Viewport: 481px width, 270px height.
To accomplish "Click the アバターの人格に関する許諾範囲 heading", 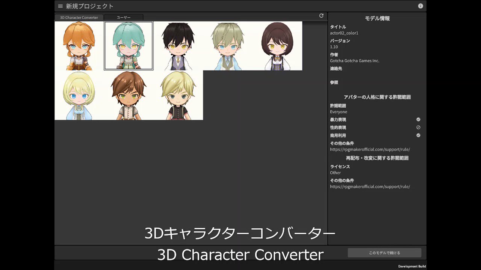I will point(377,97).
